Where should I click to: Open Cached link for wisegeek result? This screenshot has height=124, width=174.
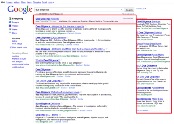(x=79, y=65)
